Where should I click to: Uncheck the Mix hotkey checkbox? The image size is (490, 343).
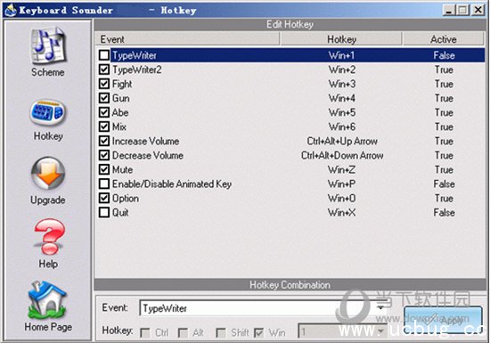coord(103,127)
